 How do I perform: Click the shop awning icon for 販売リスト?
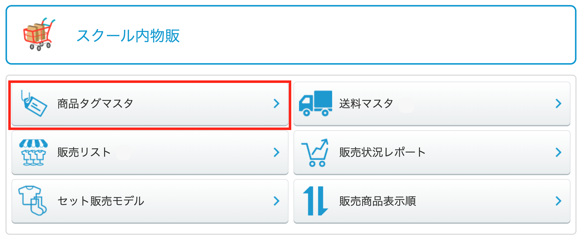[33, 152]
